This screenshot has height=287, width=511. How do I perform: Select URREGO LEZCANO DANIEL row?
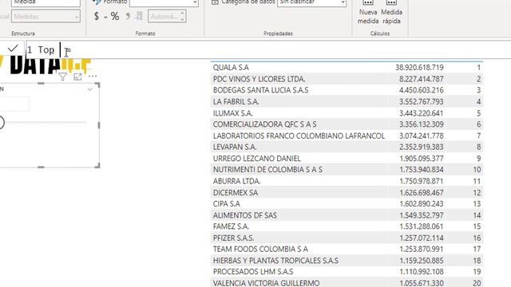347,158
